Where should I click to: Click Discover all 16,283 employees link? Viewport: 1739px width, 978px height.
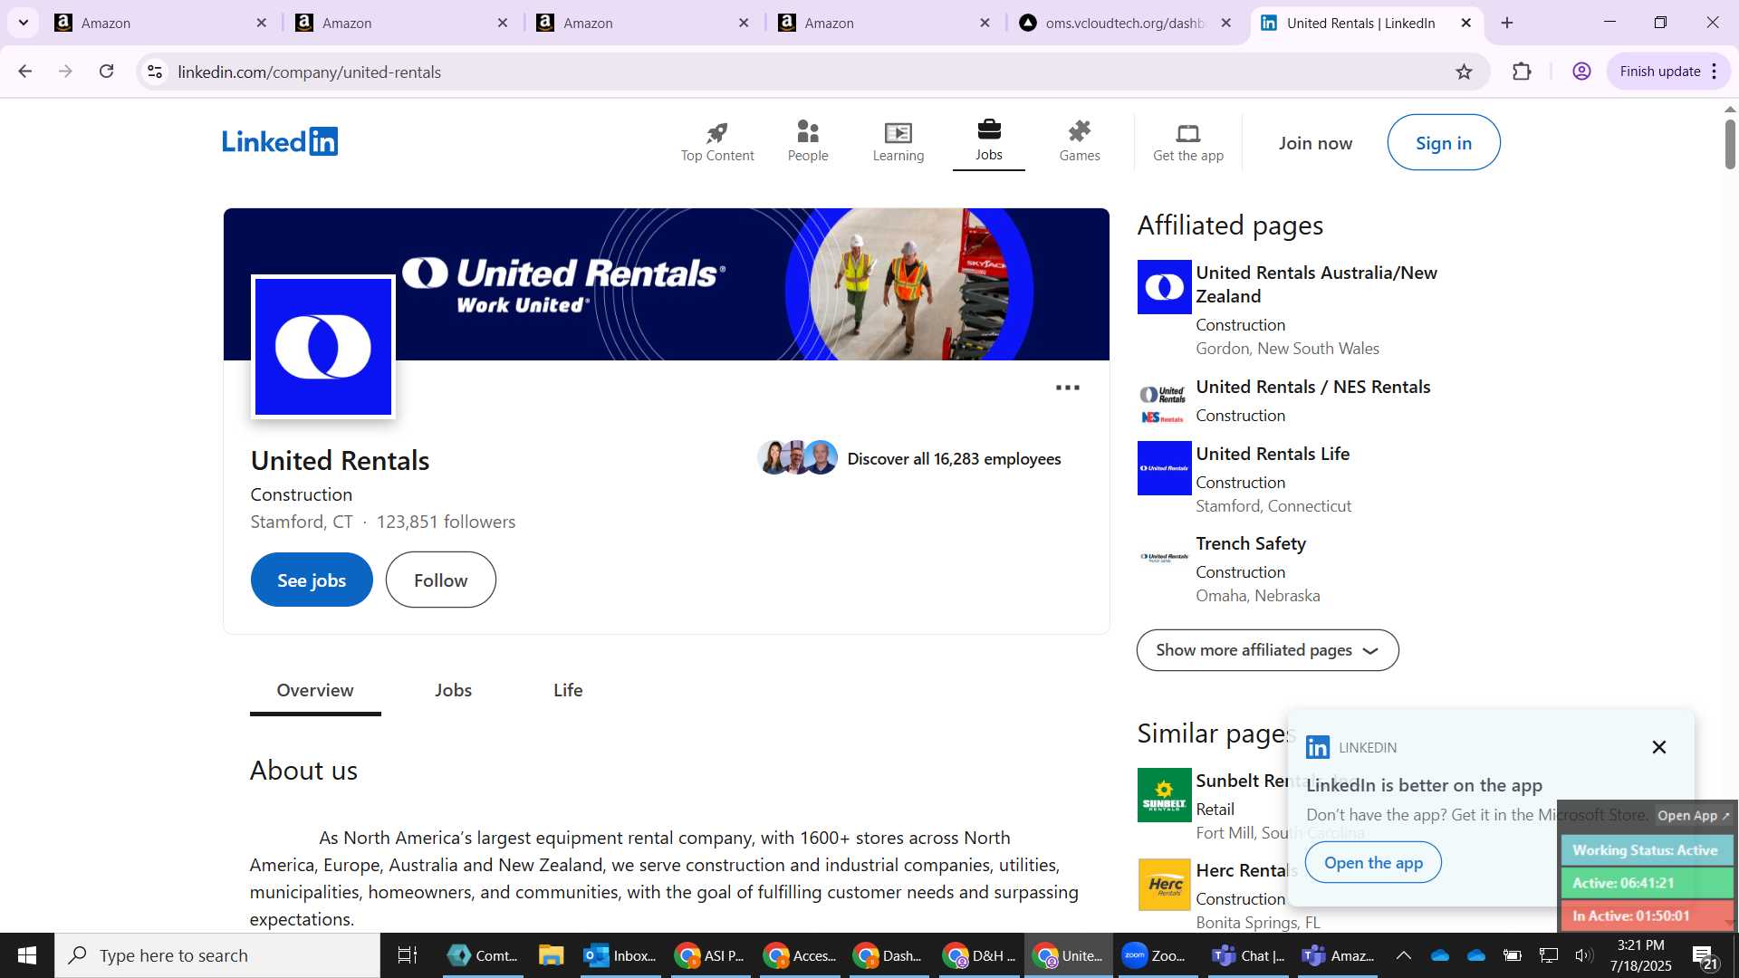pos(954,459)
